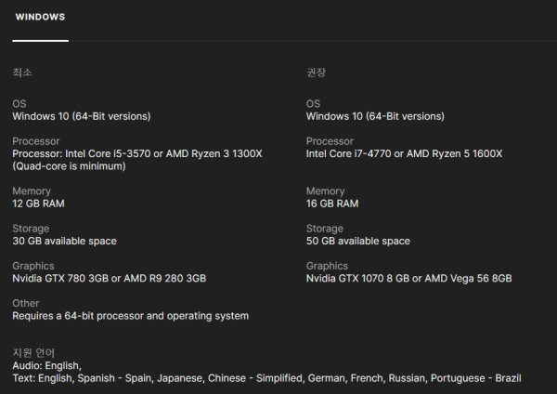557x394 pixels.
Task: Select the 16 GB RAM value
Action: coord(331,204)
